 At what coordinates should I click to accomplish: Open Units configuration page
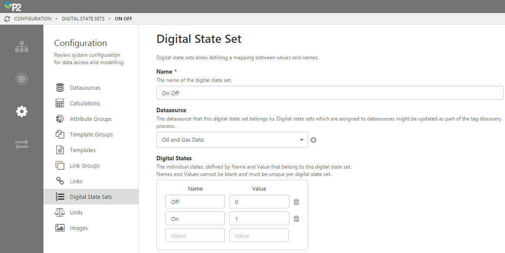point(76,213)
